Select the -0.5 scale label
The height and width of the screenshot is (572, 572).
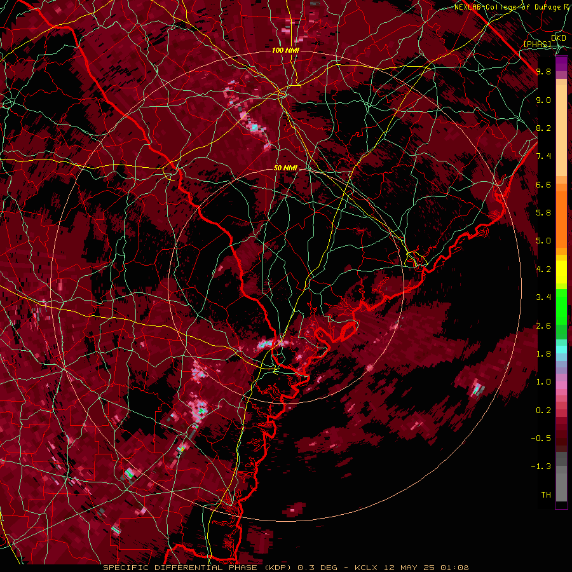click(541, 439)
